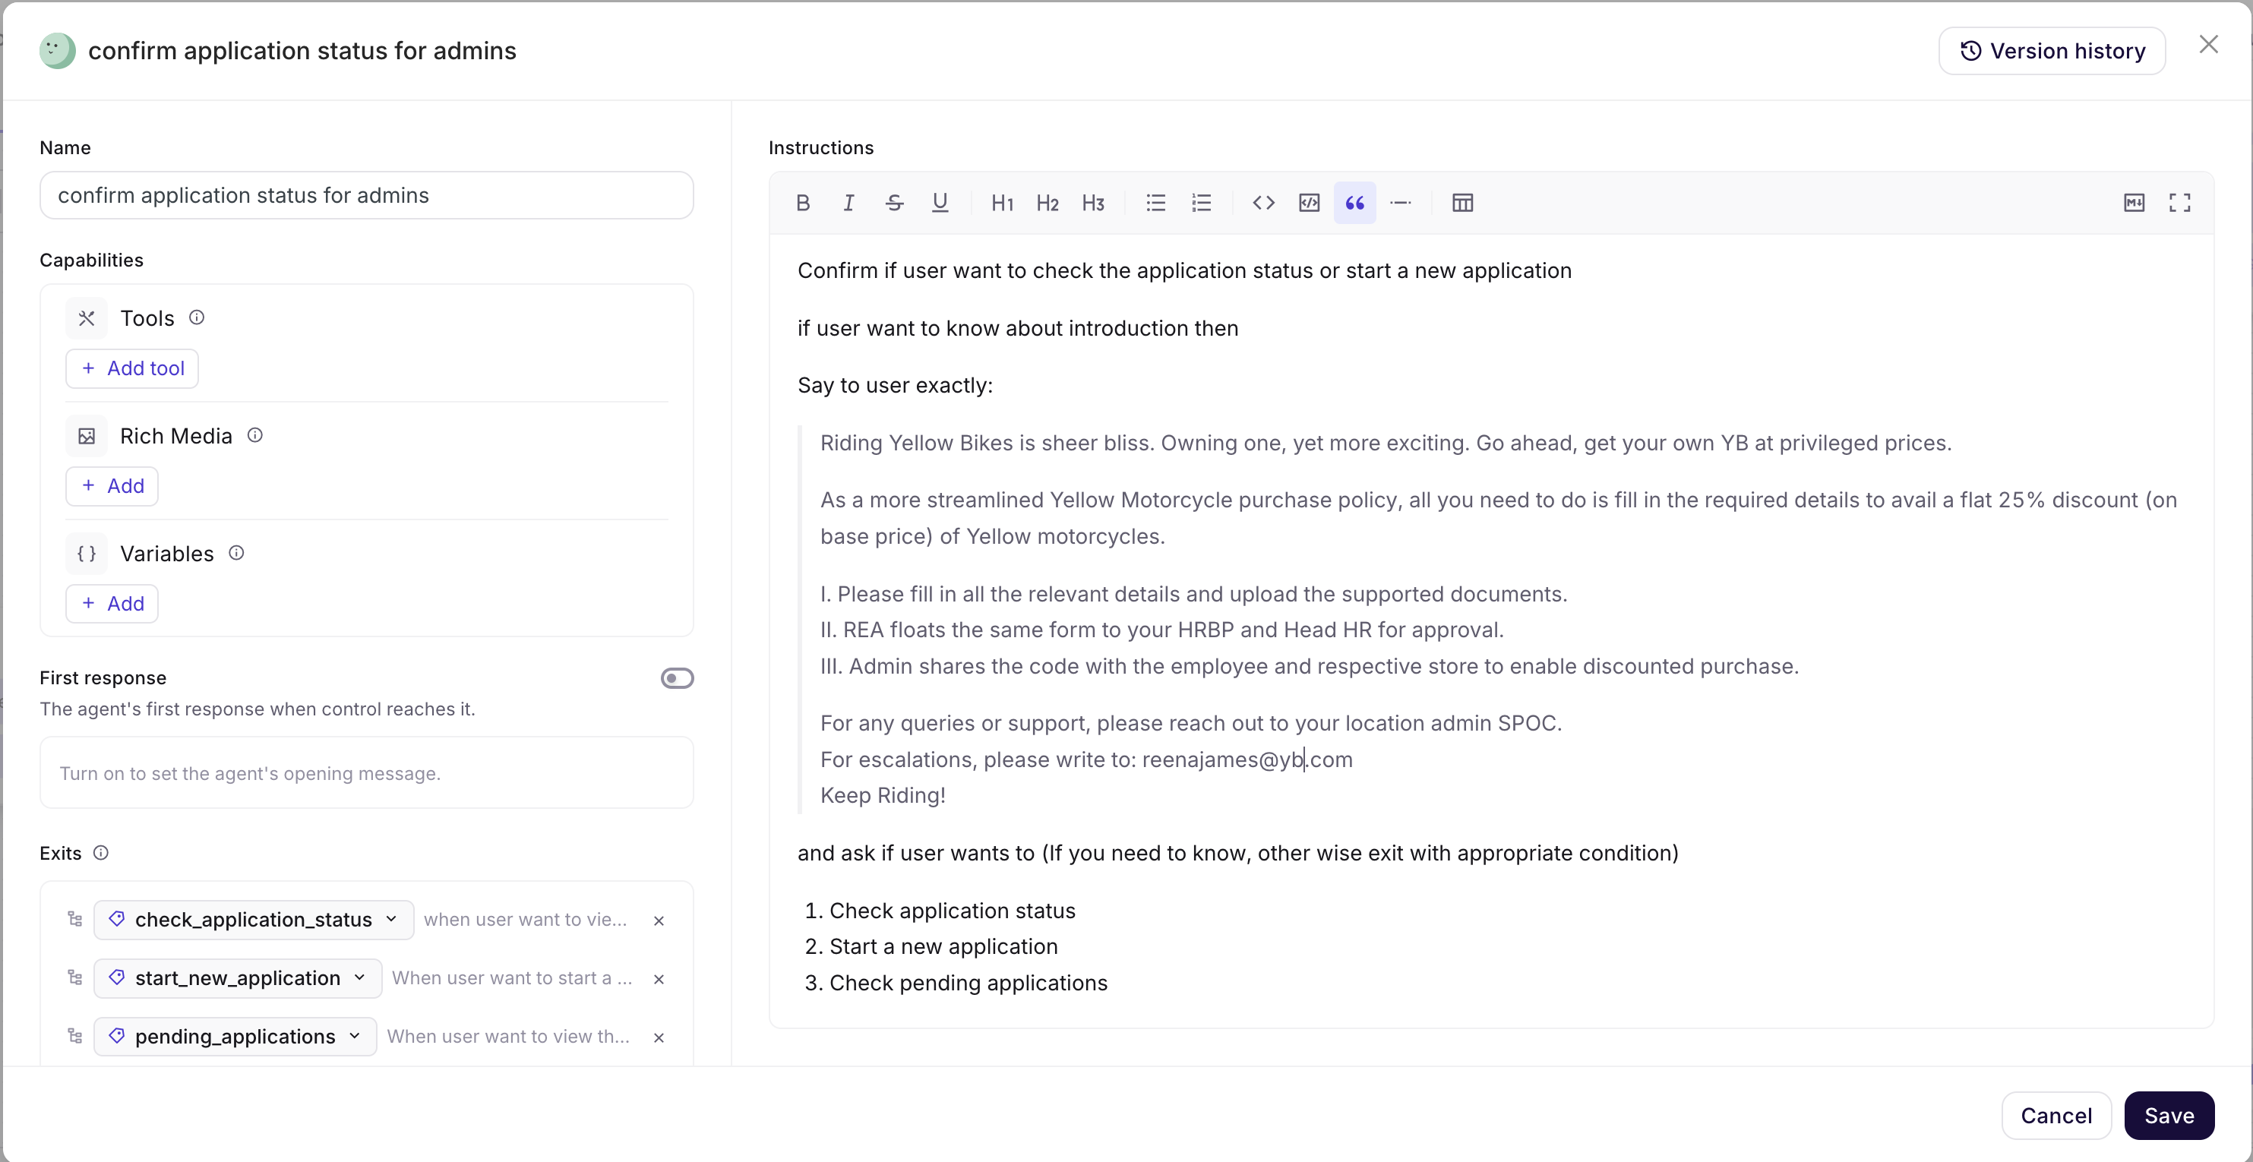
Task: Click the Rich Media image icon
Action: (87, 436)
